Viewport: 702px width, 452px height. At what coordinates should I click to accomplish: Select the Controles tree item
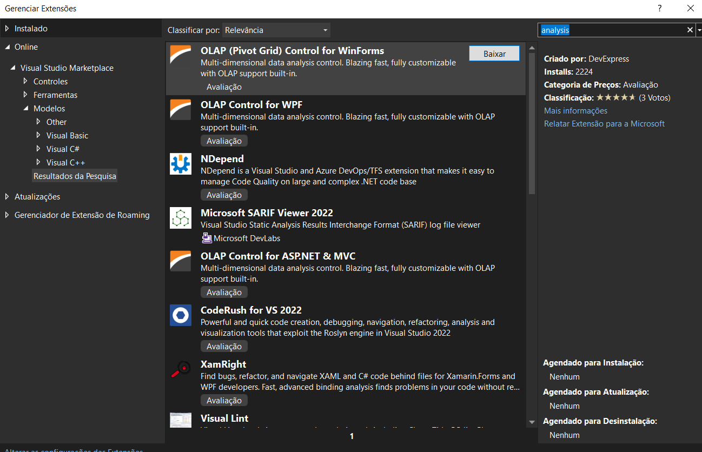click(50, 82)
